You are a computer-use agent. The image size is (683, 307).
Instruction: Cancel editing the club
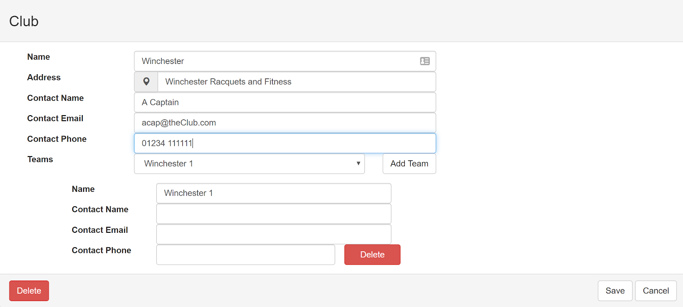656,291
